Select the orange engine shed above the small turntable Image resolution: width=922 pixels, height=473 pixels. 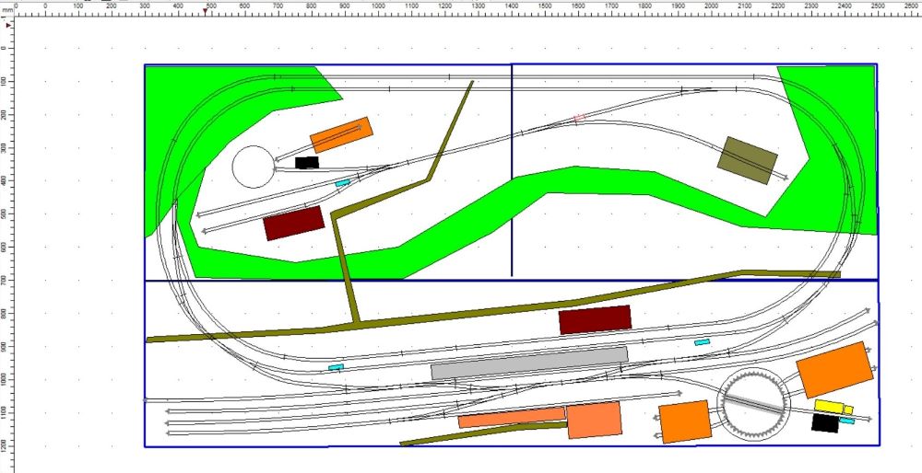pos(341,134)
